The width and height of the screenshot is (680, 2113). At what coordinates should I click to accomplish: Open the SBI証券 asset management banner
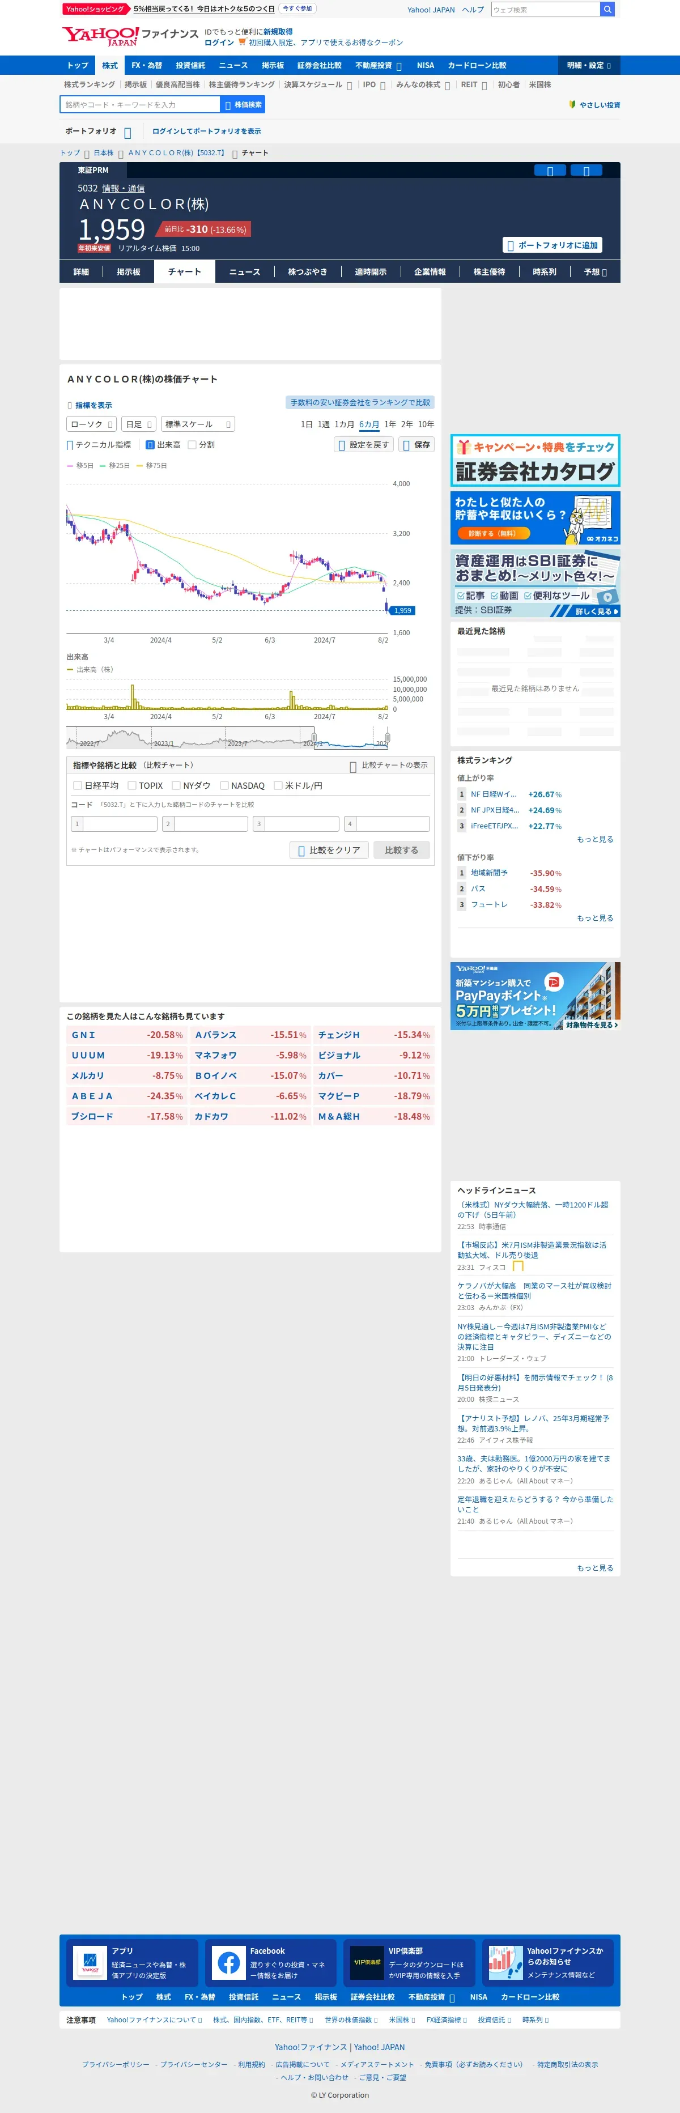(x=535, y=583)
